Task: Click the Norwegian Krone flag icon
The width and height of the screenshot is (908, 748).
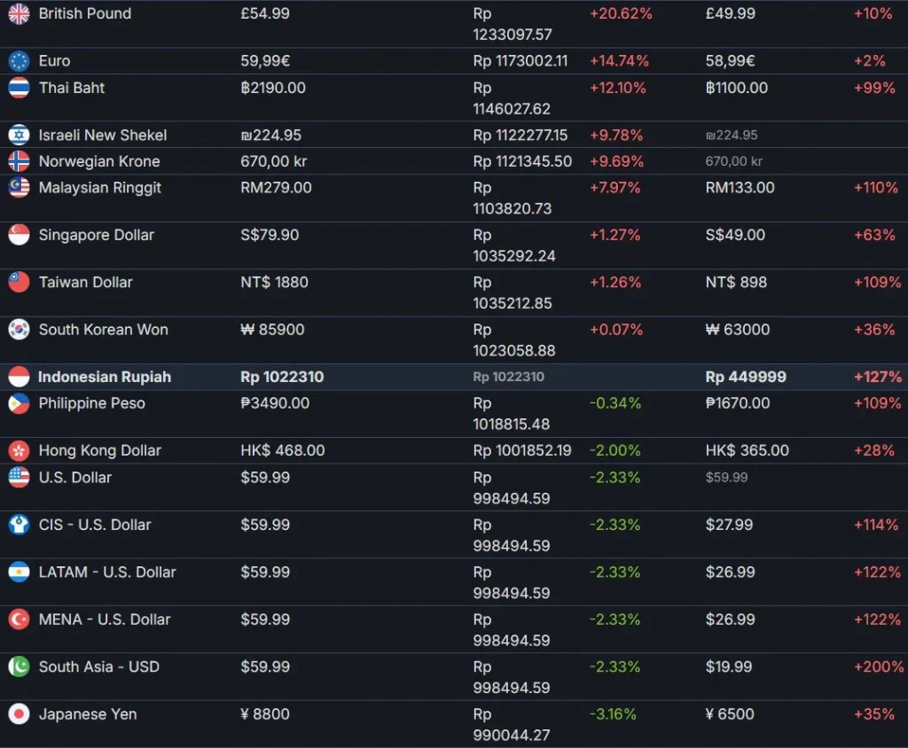Action: pos(19,161)
